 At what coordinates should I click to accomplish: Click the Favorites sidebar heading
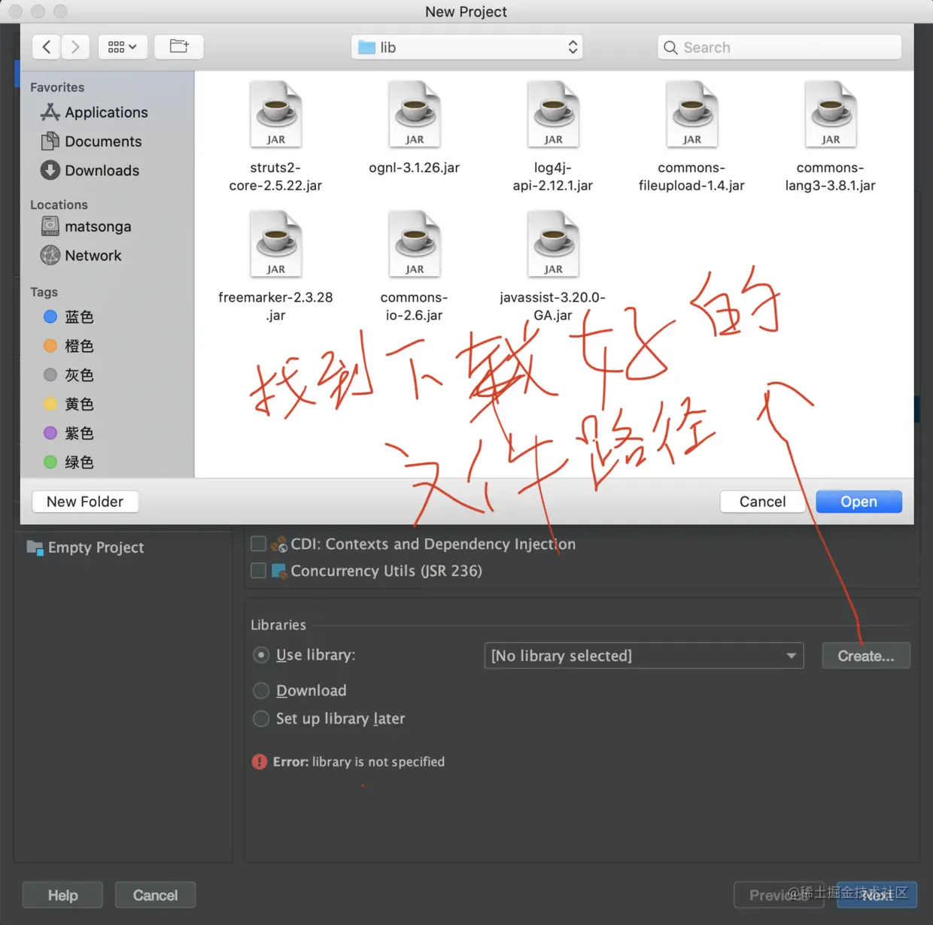tap(57, 87)
